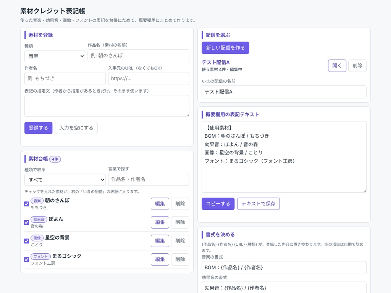Edit the ぽよん entry

point(160,222)
